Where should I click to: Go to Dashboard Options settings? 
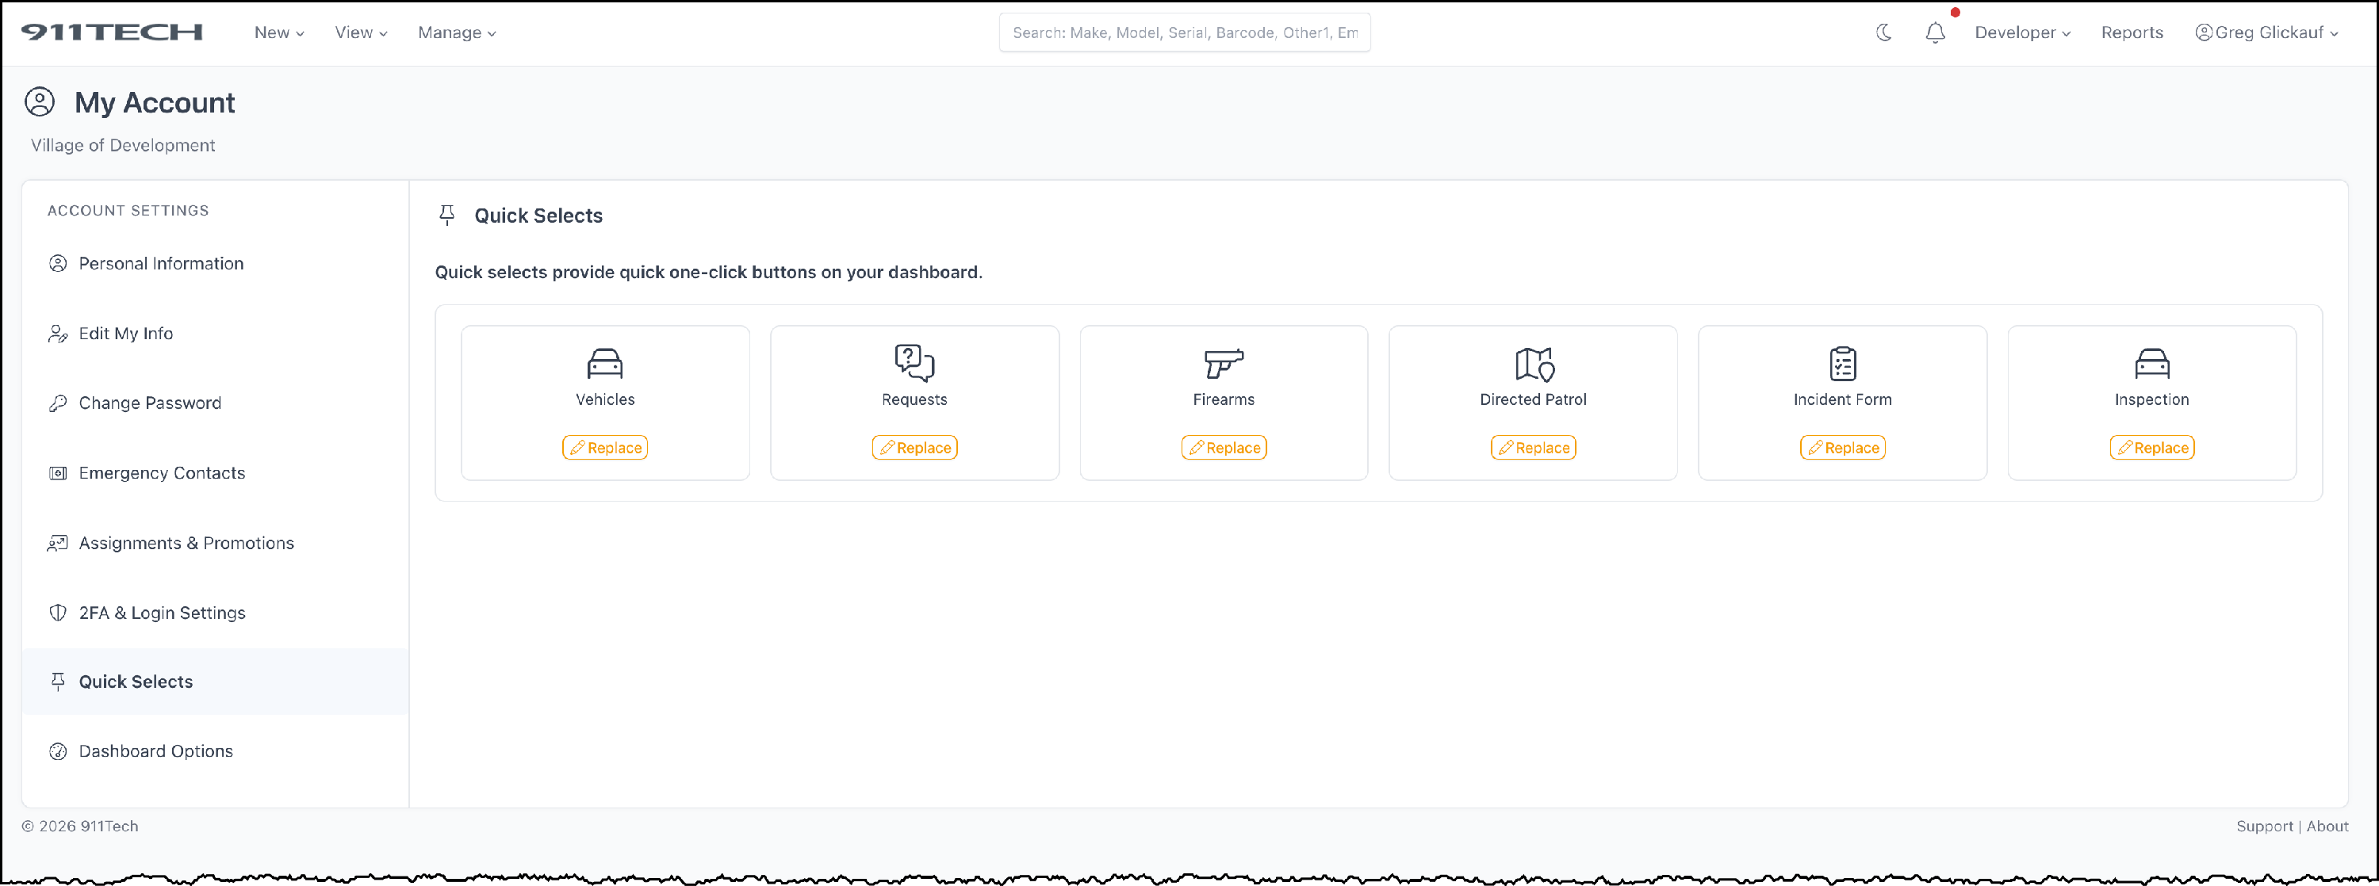[x=155, y=751]
